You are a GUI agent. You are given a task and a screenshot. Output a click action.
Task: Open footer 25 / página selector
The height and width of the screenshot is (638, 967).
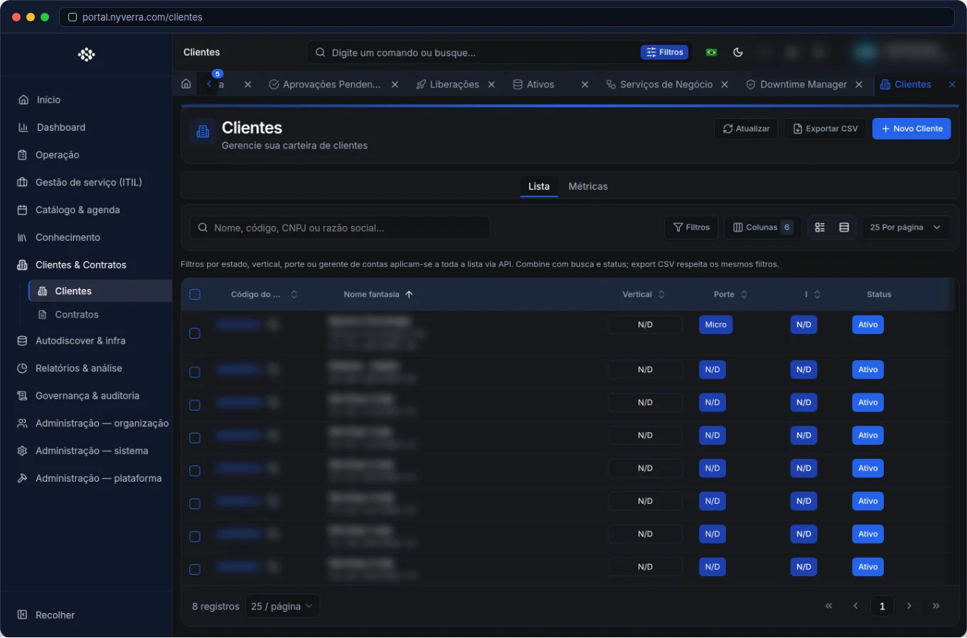pos(282,606)
